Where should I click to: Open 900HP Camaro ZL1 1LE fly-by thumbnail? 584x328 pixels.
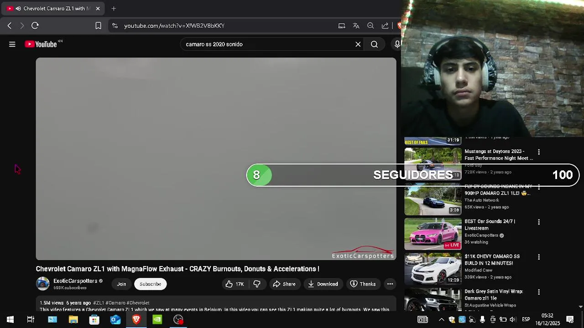[433, 199]
